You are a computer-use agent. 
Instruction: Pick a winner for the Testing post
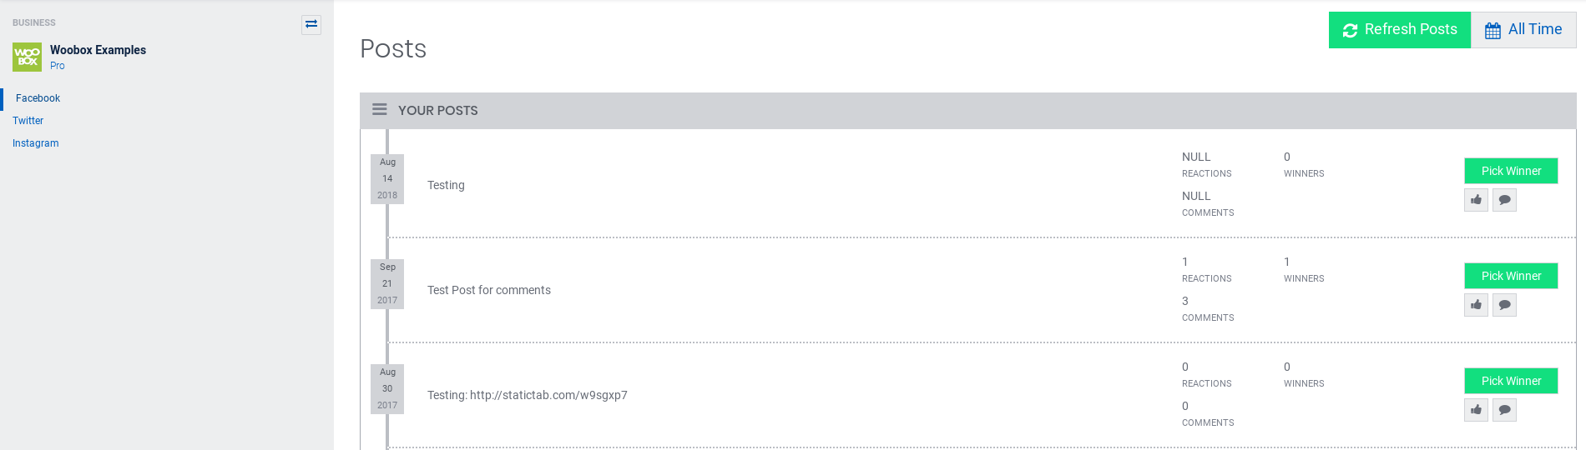click(1511, 171)
